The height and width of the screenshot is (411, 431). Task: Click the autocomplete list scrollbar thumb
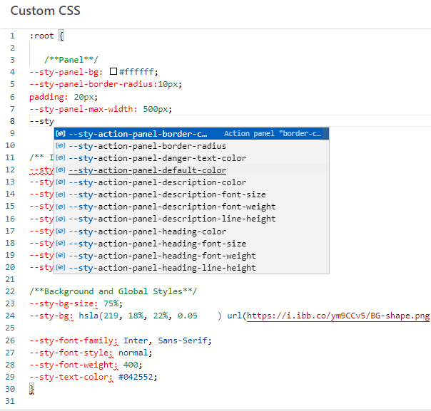pyautogui.click(x=325, y=134)
